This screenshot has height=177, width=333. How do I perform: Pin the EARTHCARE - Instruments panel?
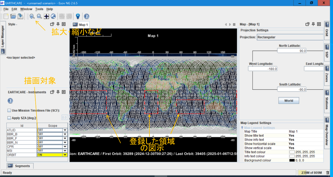[x=58, y=92]
